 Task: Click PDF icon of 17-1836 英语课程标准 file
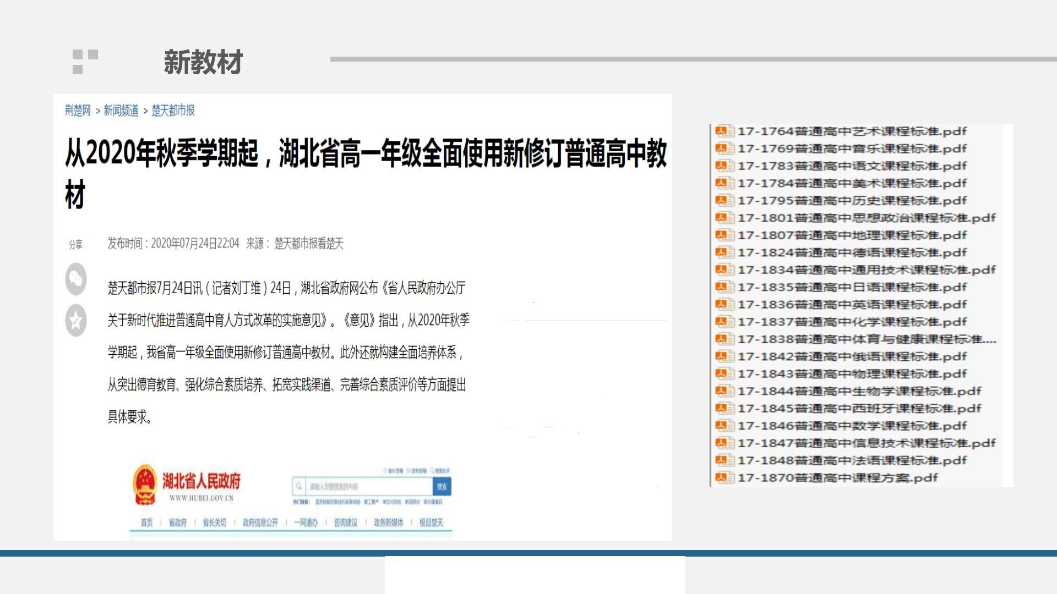(724, 305)
